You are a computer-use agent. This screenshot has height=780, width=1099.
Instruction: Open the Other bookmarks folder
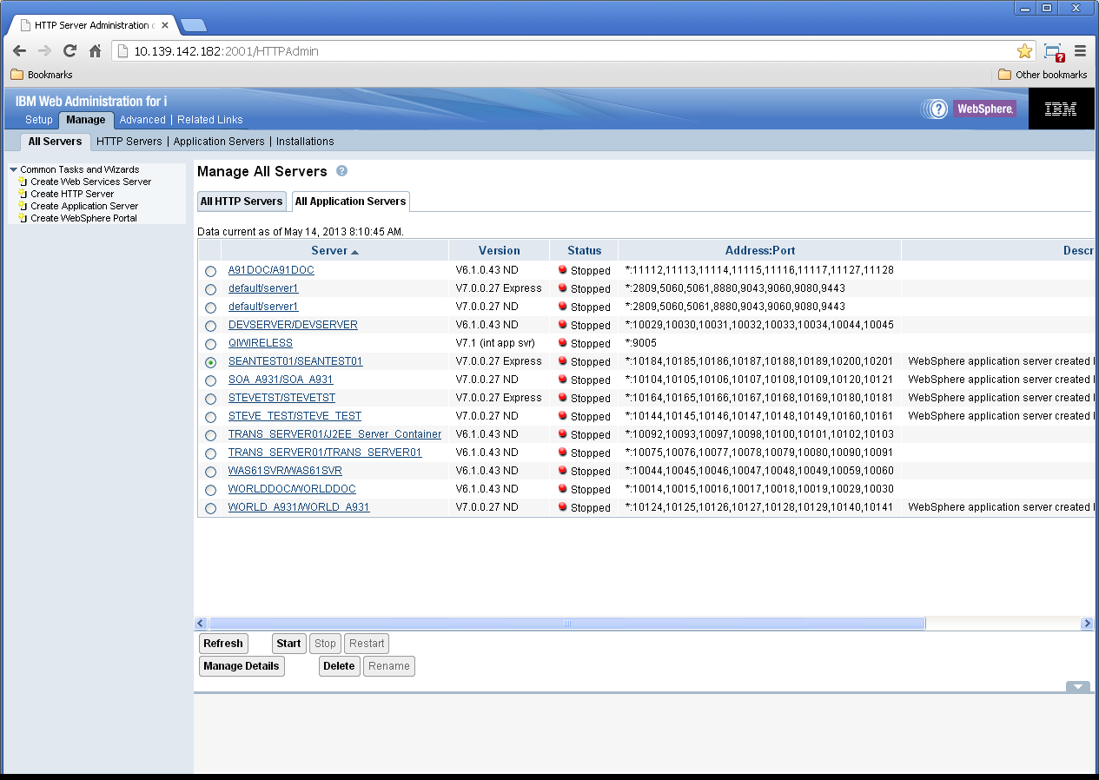pos(1043,75)
